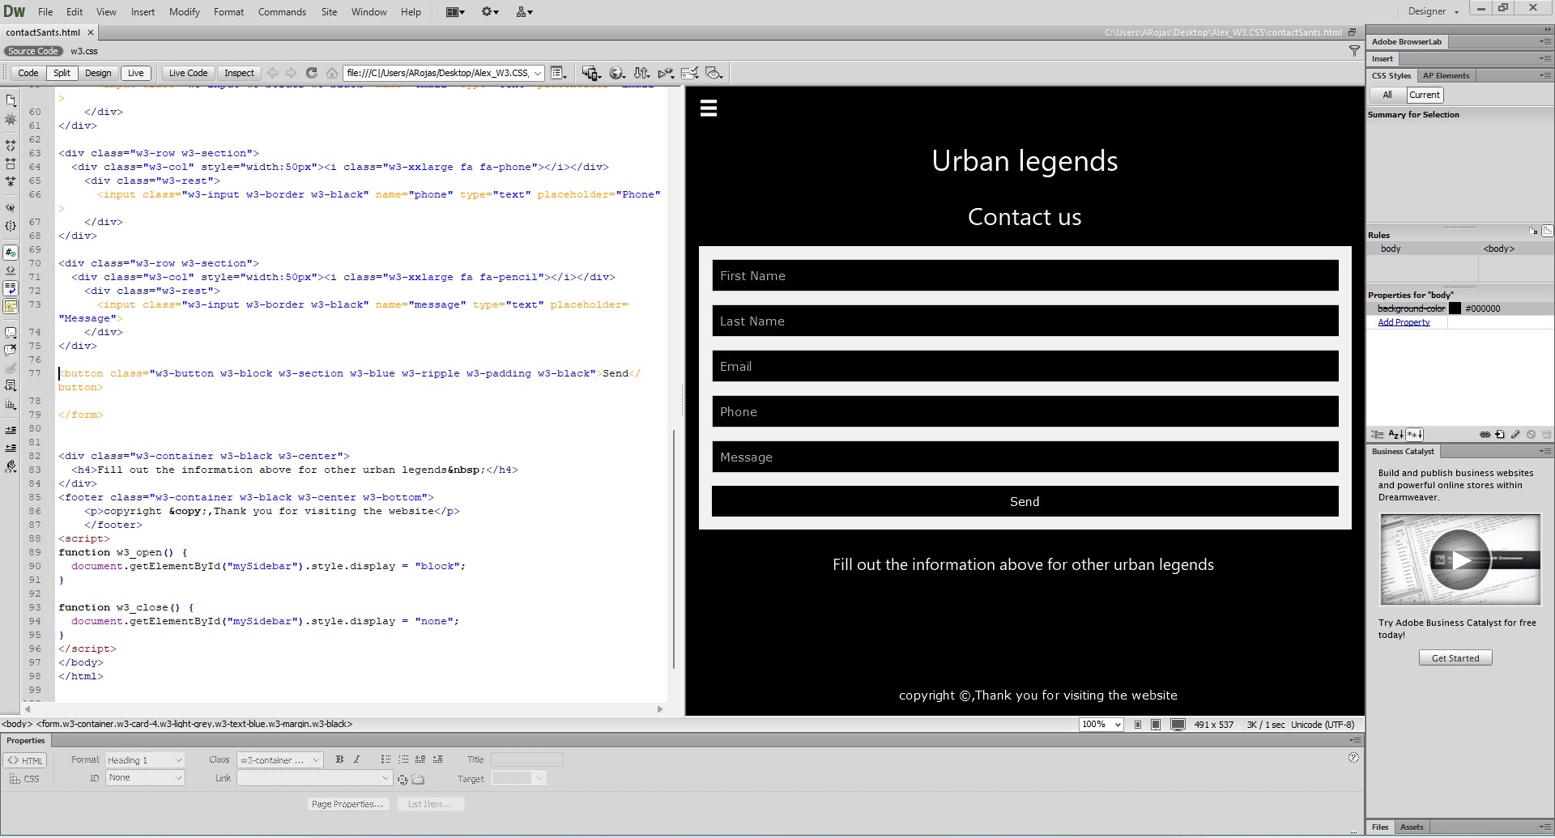Viewport: 1555px width, 838px height.
Task: Toggle the Live view button
Action: pos(136,73)
